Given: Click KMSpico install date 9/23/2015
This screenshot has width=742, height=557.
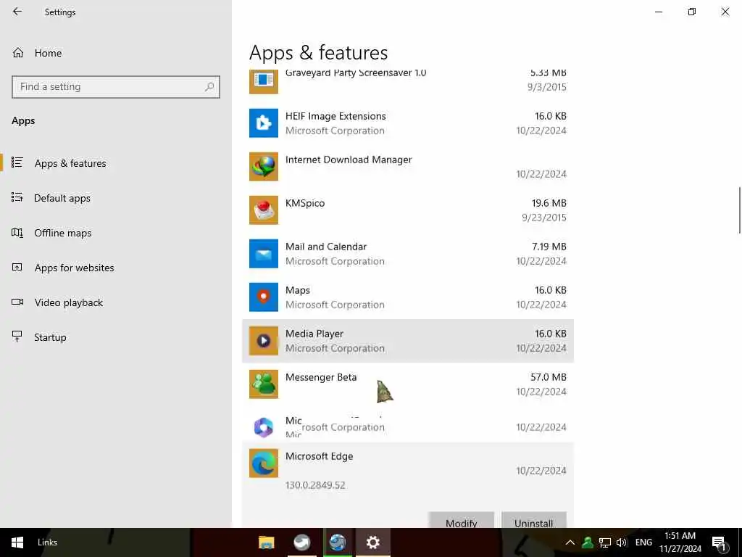Looking at the screenshot, I should pyautogui.click(x=543, y=218).
